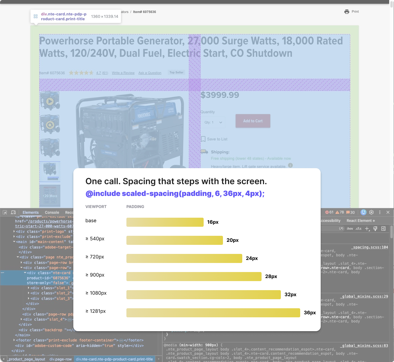The width and height of the screenshot is (394, 362).
Task: Click the shipping truck icon
Action: 204,152
